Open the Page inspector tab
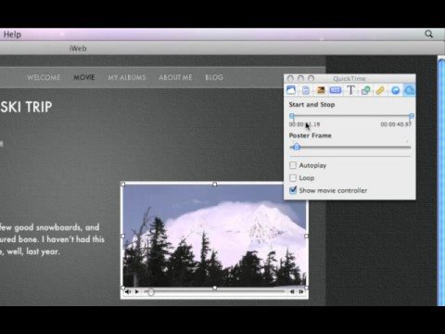Screen dimensions: 445x334 click(306, 90)
